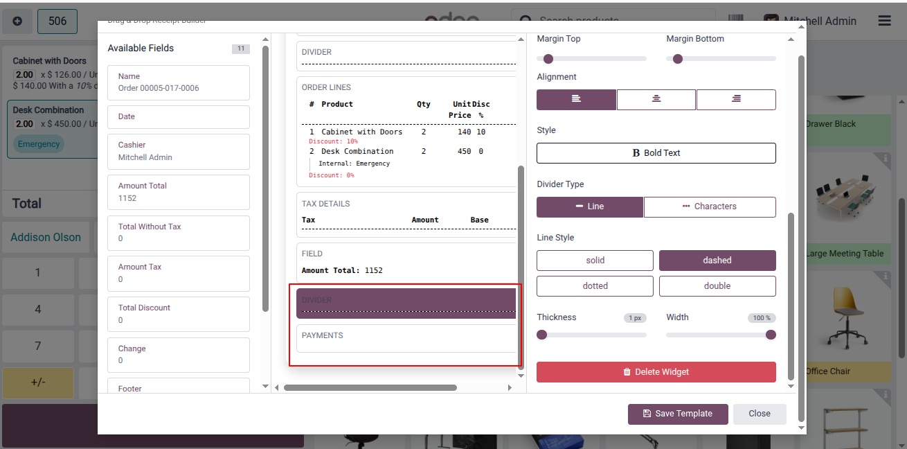Click the 11 fields count badge

click(240, 49)
